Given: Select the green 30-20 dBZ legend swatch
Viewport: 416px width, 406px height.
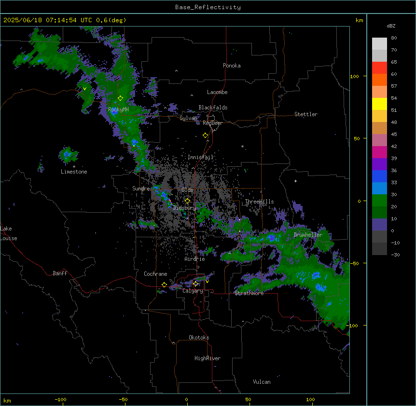Looking at the screenshot, I should (x=379, y=201).
